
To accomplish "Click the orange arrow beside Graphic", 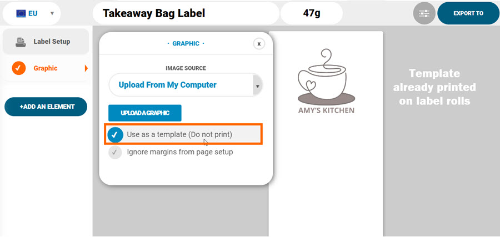I will tap(86, 68).
